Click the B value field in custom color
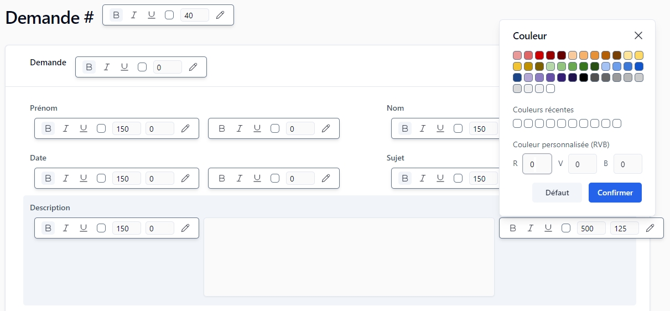670x311 pixels. coord(627,164)
